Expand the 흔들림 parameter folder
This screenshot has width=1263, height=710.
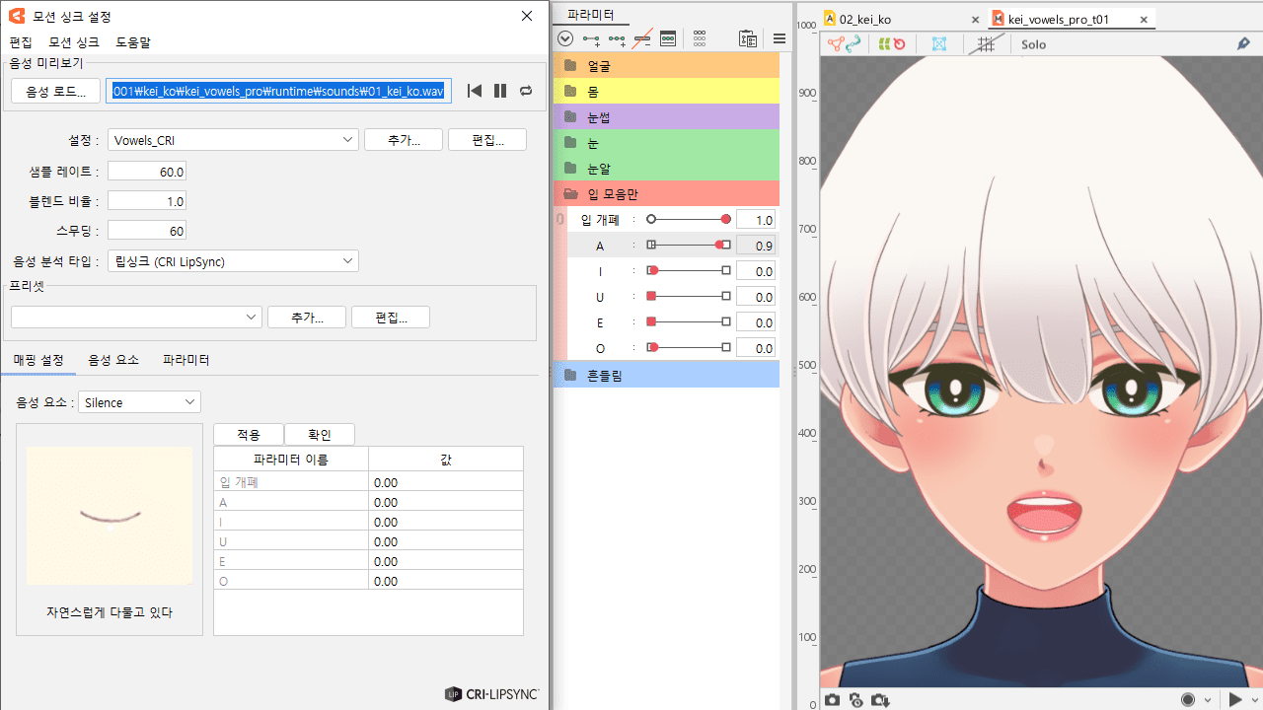point(569,376)
